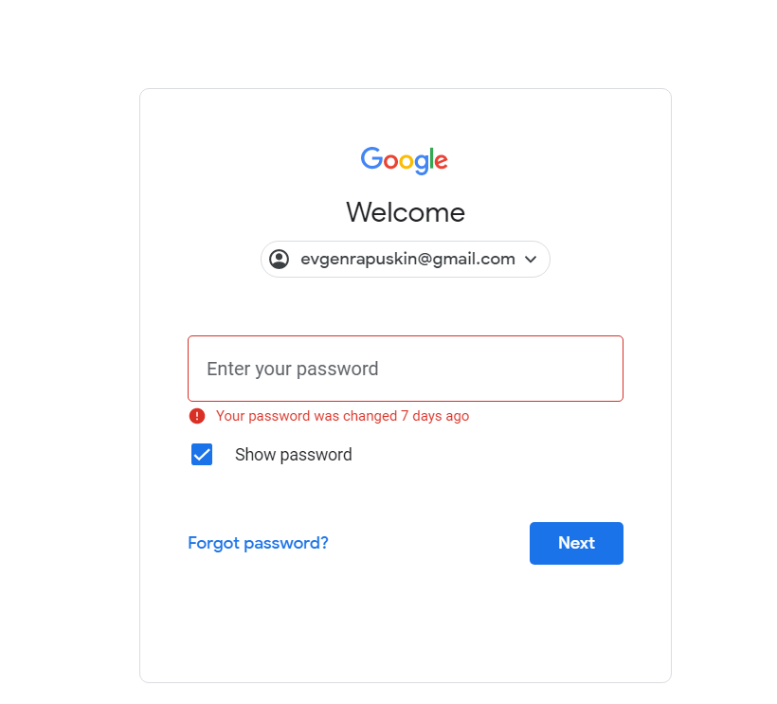Click the red letter e ending the Google logo
Screen dimensions: 777x704
pyautogui.click(x=442, y=161)
